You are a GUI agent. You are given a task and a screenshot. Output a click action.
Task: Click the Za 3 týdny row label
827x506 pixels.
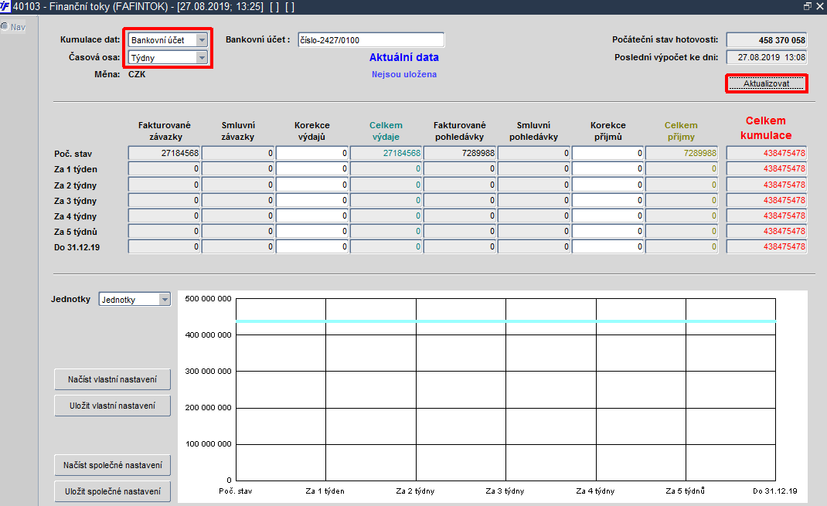pyautogui.click(x=76, y=201)
